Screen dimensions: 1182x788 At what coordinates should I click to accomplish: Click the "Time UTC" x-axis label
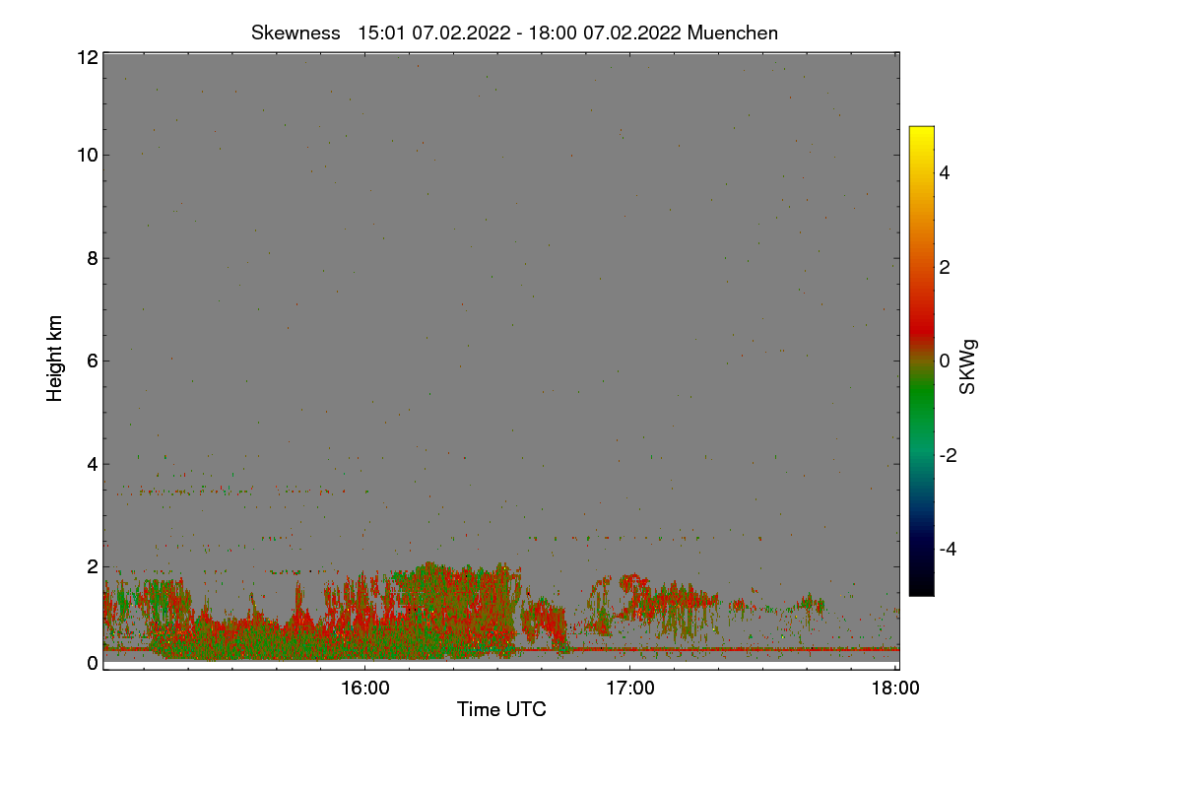click(x=501, y=709)
